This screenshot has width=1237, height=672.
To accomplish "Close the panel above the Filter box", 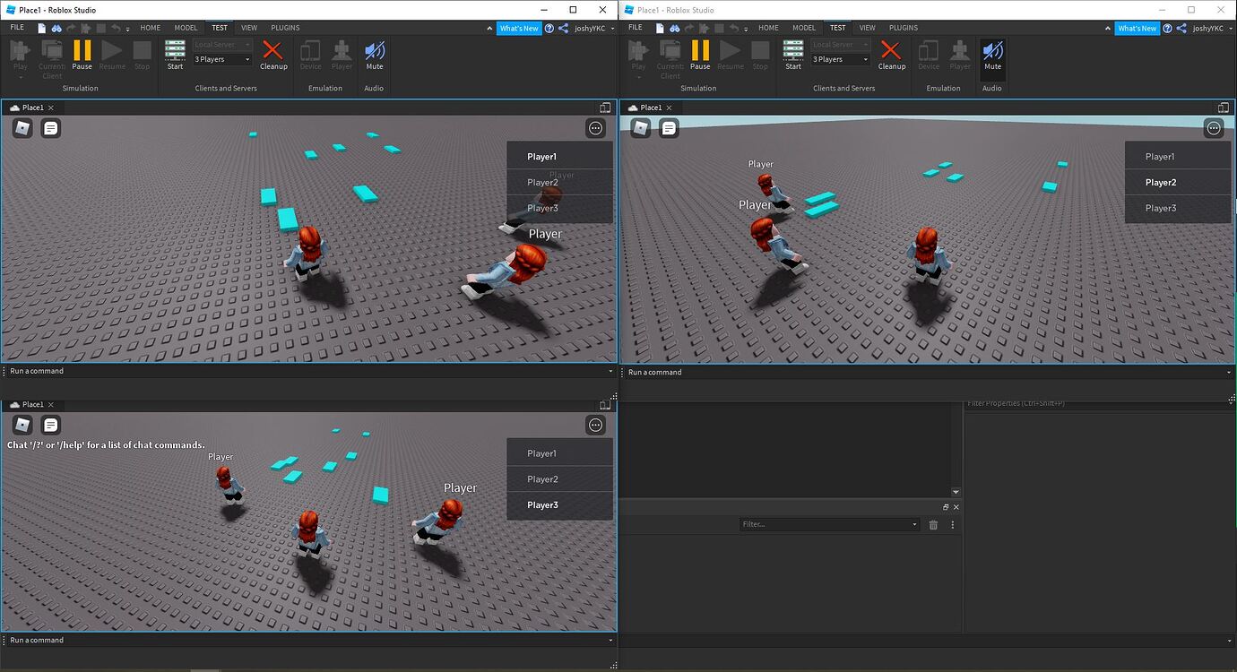I will click(x=956, y=506).
